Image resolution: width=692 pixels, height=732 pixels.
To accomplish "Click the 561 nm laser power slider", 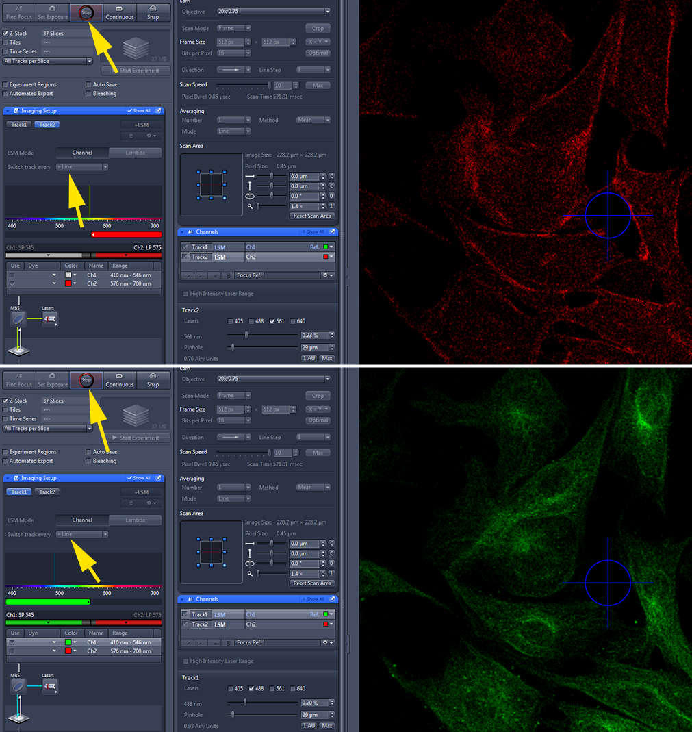I will [x=246, y=336].
